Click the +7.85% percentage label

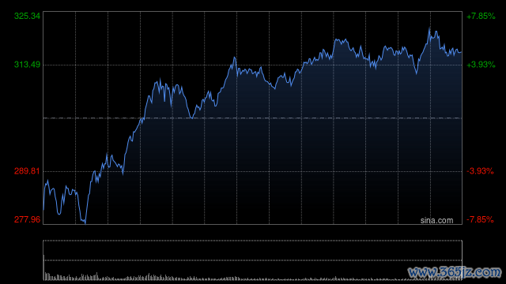click(x=481, y=16)
